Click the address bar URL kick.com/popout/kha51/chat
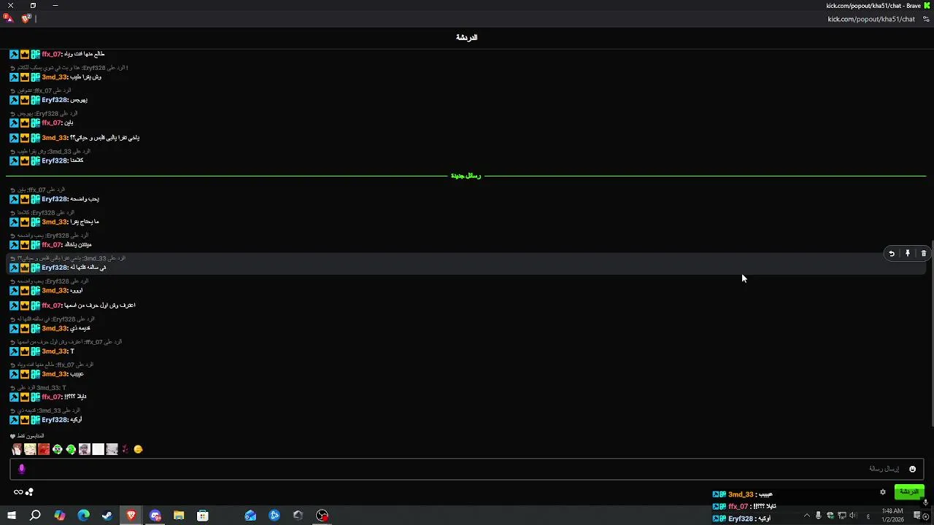Viewport: 934px width, 525px height. (871, 19)
